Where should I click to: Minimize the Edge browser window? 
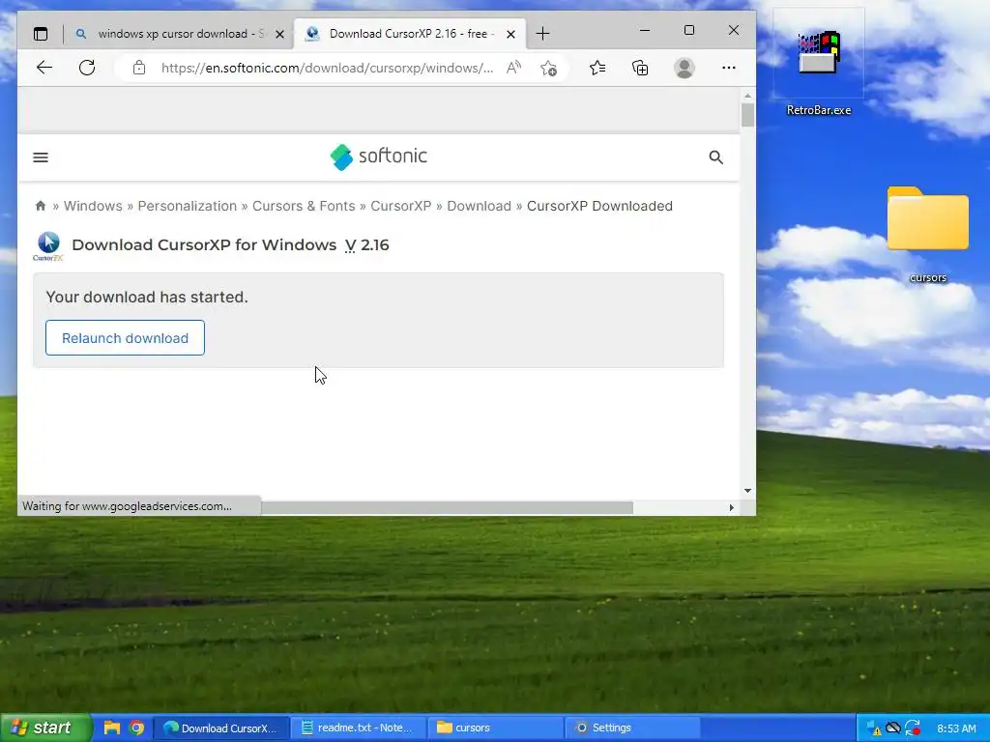click(645, 30)
